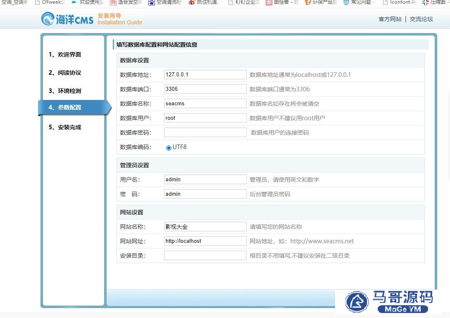Screen dimensions: 450x318
Task: Open the Iconfont bookmark
Action: [x=399, y=2]
